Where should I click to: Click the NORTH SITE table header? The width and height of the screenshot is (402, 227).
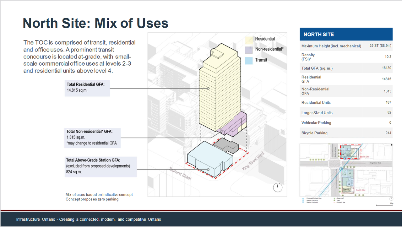click(346, 34)
